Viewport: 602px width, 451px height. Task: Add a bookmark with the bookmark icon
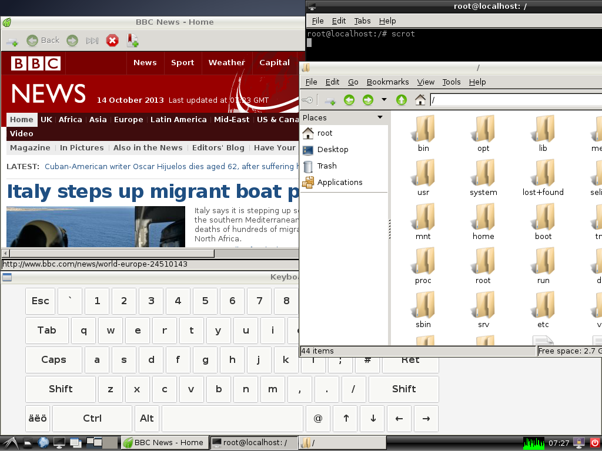click(x=132, y=41)
